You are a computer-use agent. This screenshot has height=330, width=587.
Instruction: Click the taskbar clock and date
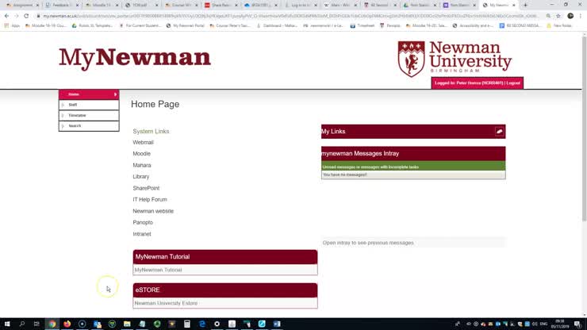pos(560,324)
